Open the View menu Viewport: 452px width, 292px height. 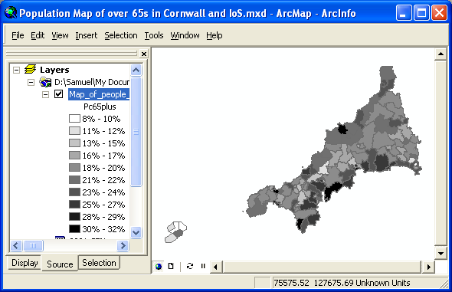pos(60,35)
